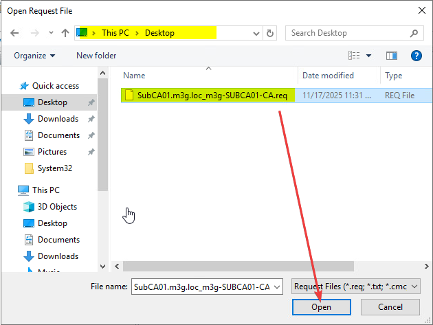Click the Open button

321,307
